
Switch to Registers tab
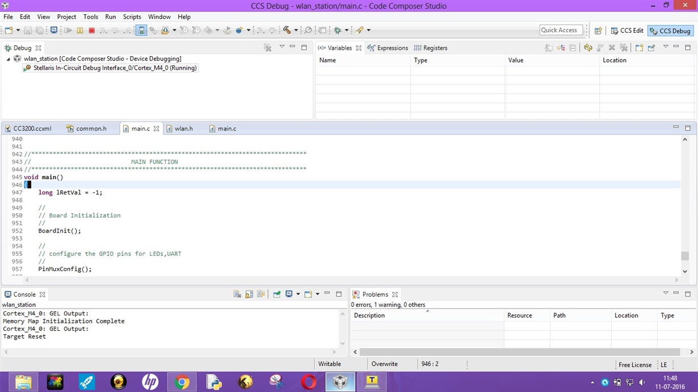[431, 48]
